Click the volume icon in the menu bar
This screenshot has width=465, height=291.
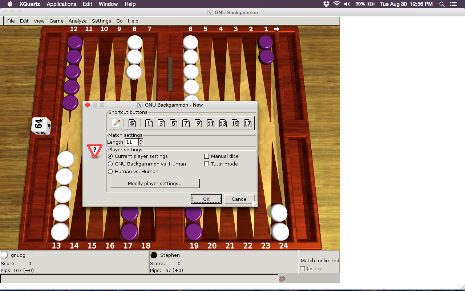click(x=347, y=4)
